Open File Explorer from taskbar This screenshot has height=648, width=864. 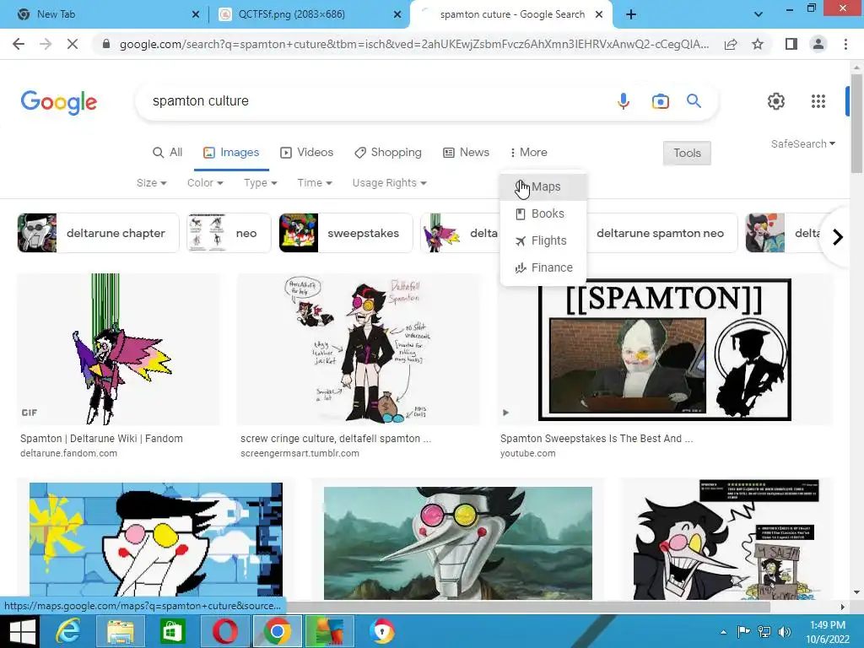[120, 631]
